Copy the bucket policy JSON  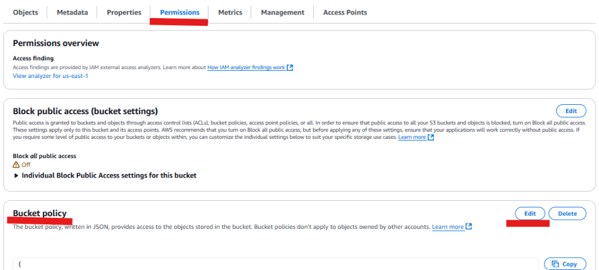[x=564, y=264]
